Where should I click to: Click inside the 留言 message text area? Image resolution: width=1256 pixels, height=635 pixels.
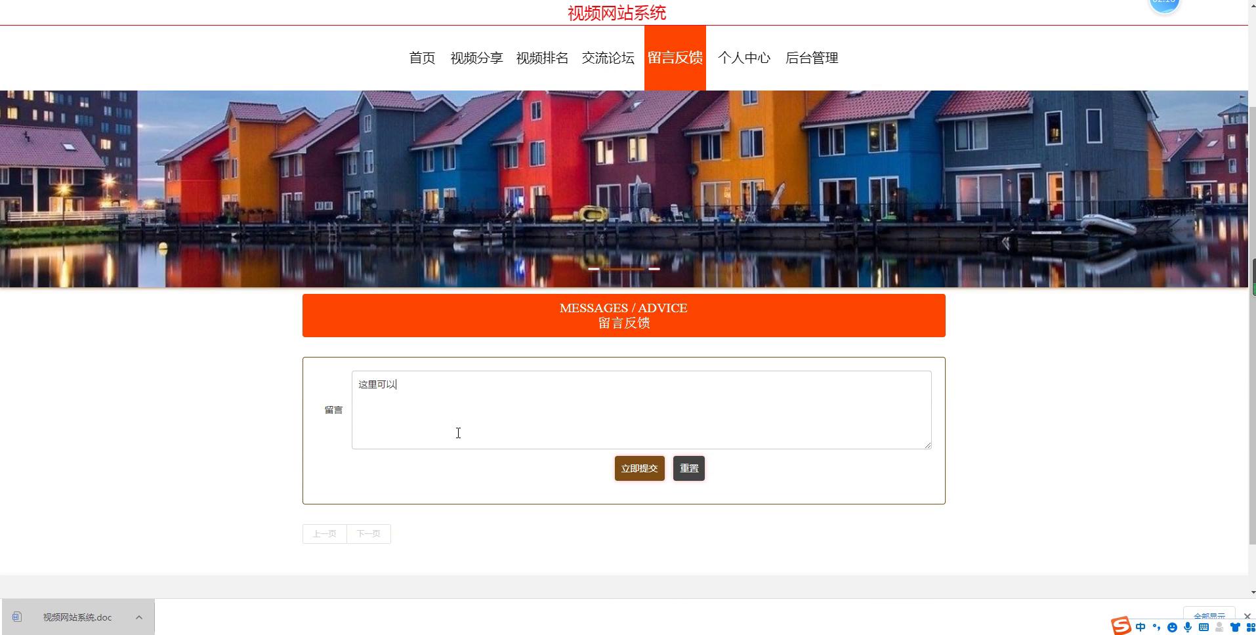click(641, 410)
